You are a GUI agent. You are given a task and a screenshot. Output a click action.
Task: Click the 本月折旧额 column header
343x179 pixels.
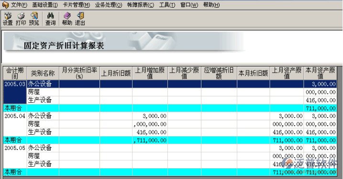point(254,73)
